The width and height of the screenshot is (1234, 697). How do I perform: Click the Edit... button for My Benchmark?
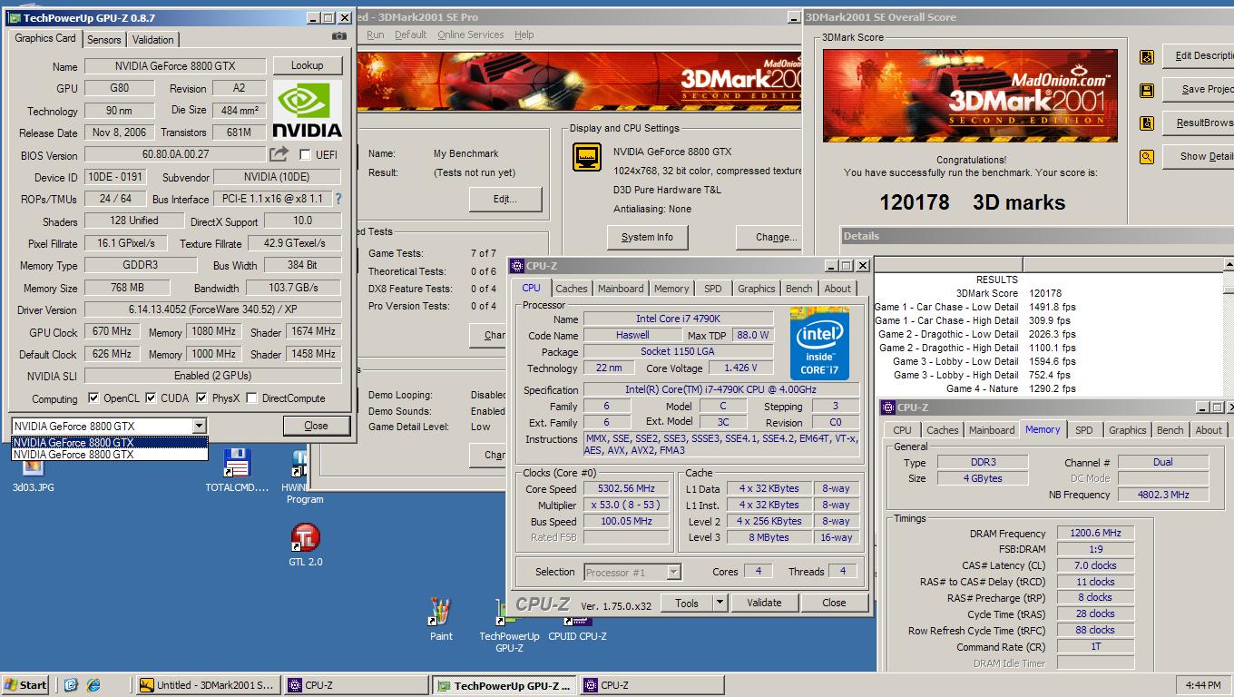[x=504, y=199]
